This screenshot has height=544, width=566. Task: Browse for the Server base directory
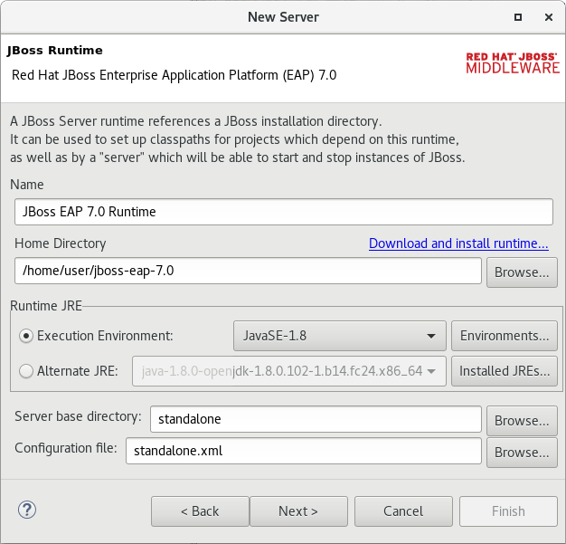(x=522, y=420)
